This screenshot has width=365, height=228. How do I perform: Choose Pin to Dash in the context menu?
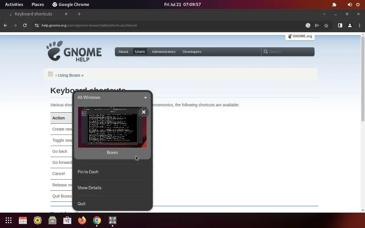[x=112, y=172]
